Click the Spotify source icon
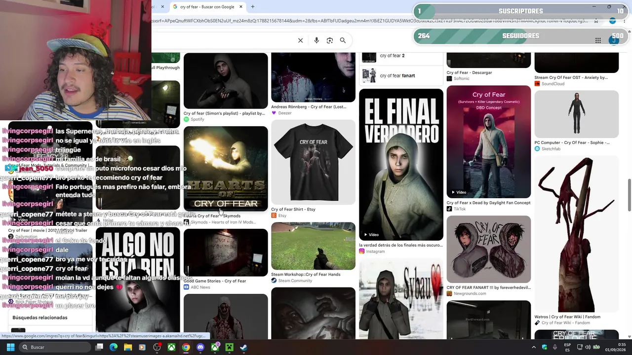 pyautogui.click(x=186, y=119)
